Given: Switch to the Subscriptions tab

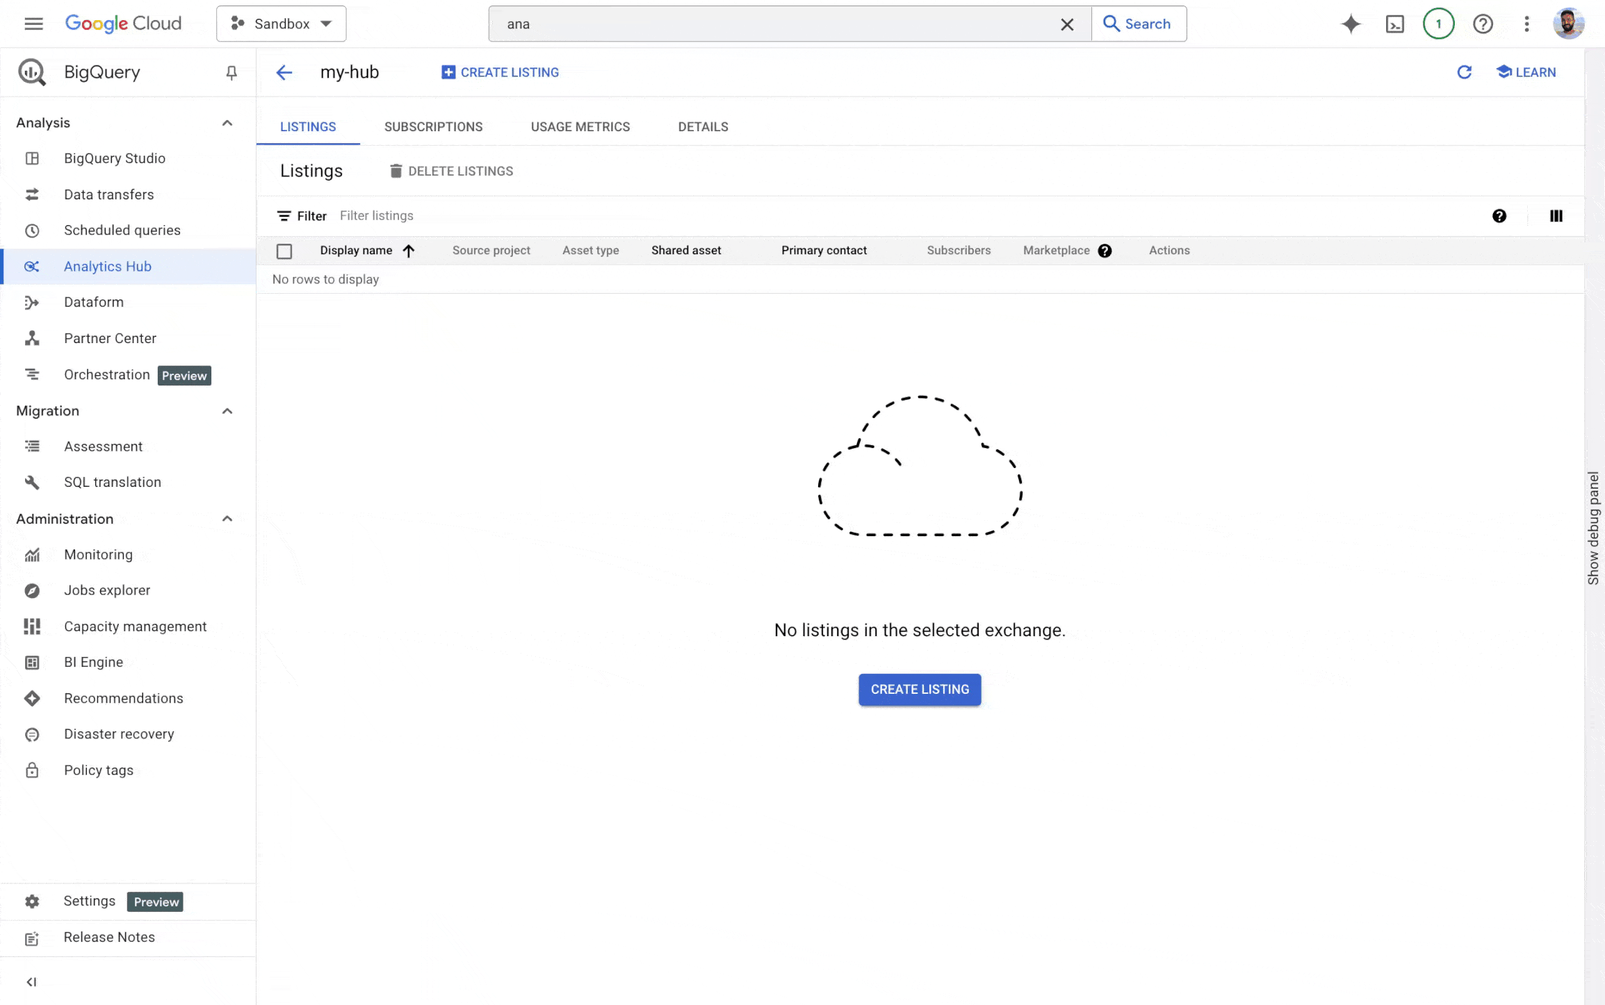Looking at the screenshot, I should tap(433, 127).
